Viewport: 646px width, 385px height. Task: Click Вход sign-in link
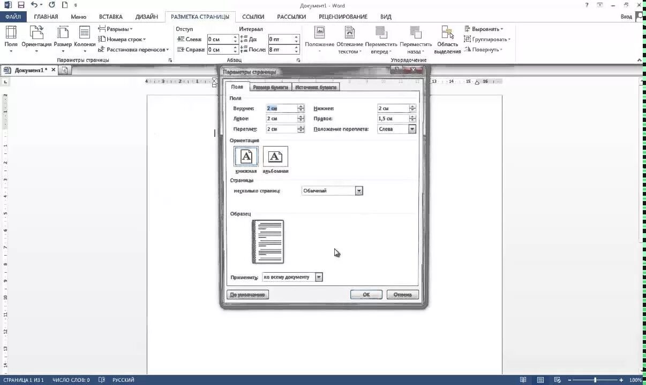[626, 17]
